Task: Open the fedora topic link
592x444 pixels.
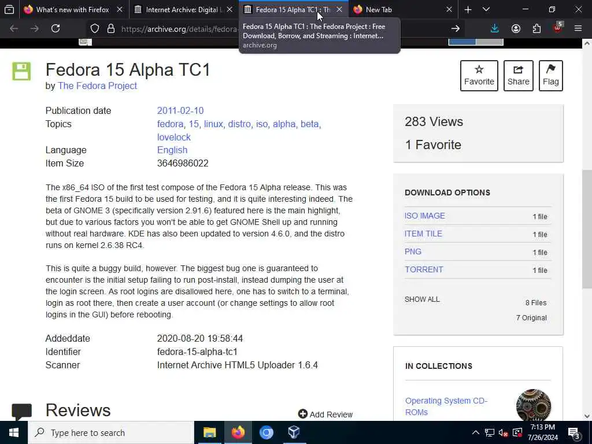Action: tap(170, 124)
